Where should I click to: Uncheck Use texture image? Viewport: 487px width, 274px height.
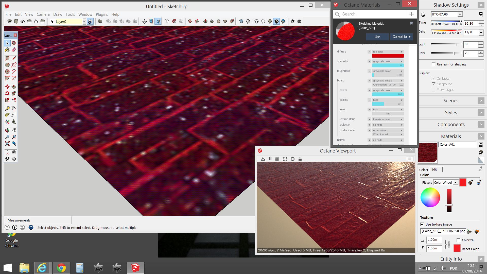click(x=422, y=224)
